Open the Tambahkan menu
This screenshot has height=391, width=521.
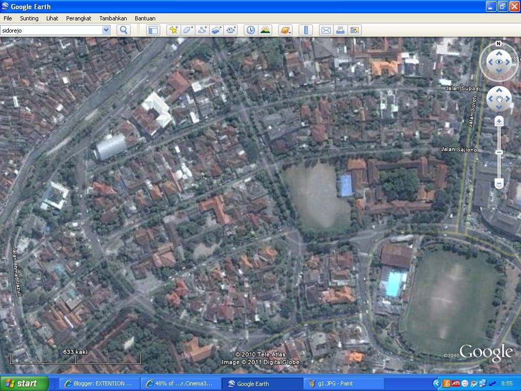click(113, 18)
